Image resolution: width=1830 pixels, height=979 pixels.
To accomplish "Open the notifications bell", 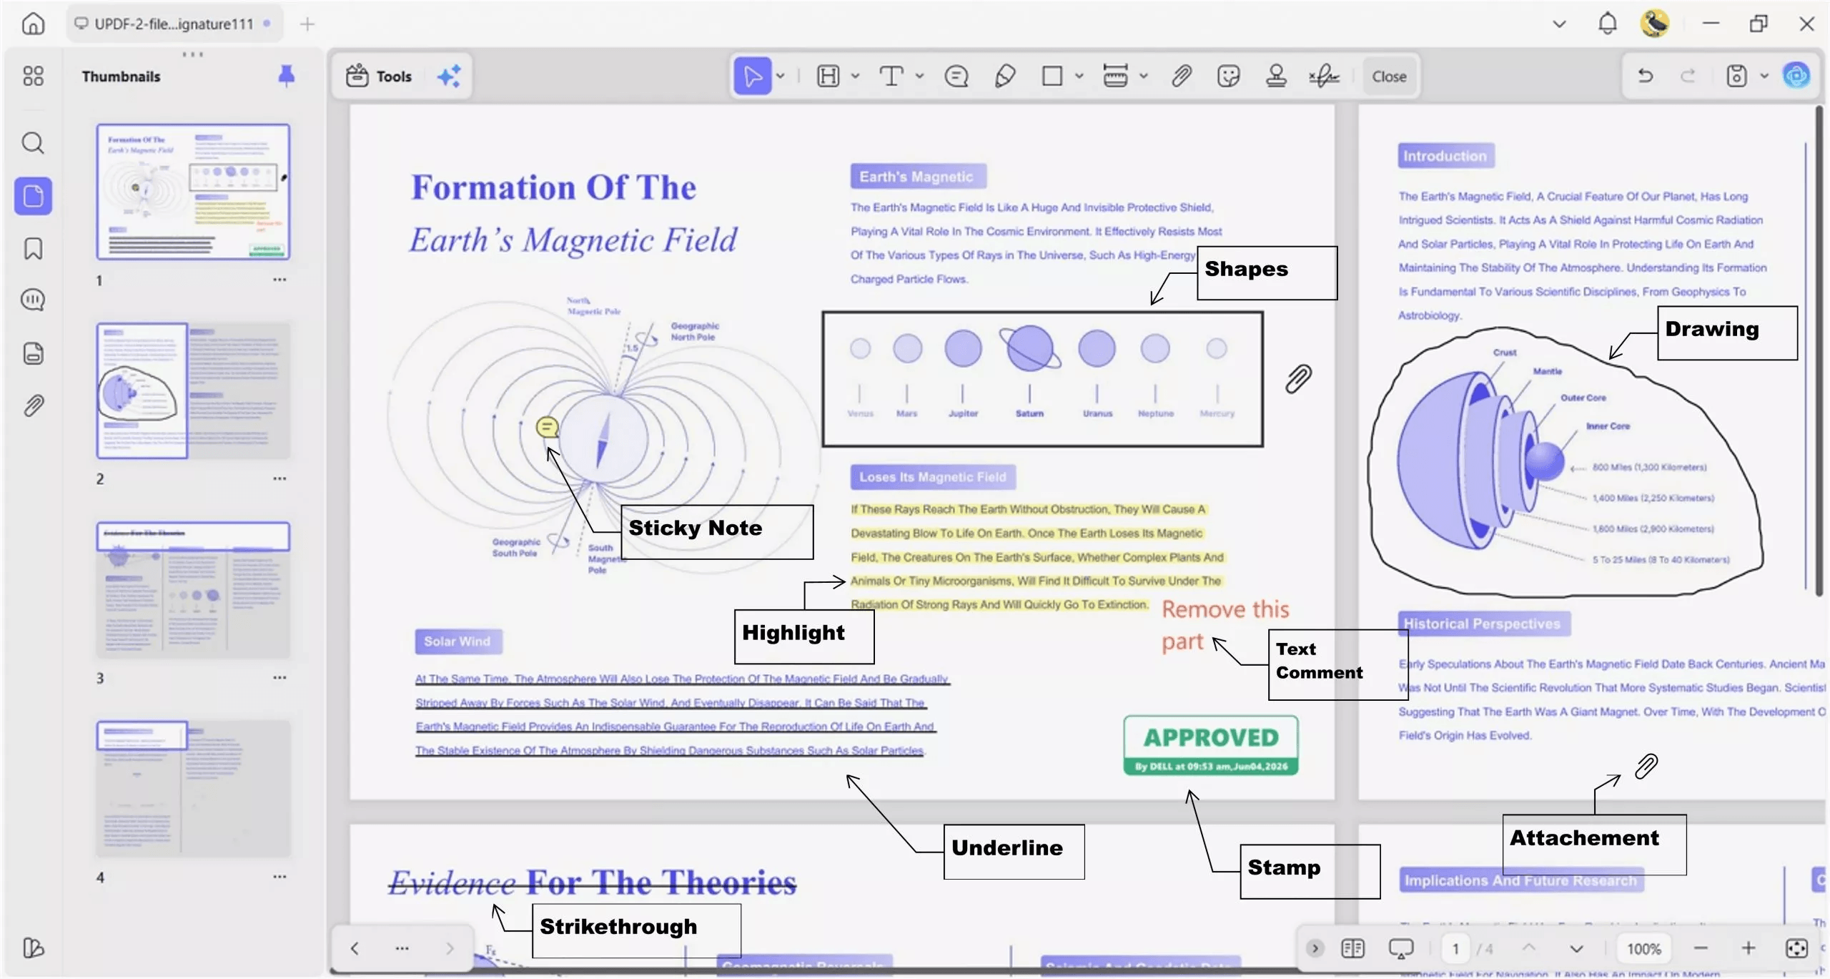I will pos(1607,24).
